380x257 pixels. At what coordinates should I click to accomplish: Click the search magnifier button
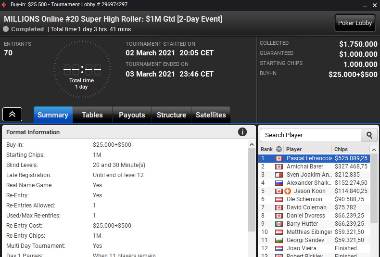pos(369,135)
